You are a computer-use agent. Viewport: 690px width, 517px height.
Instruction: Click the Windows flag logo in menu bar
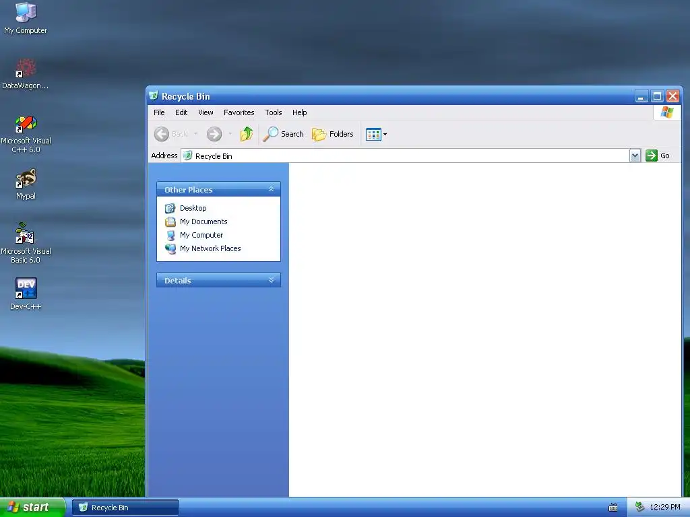pyautogui.click(x=666, y=112)
